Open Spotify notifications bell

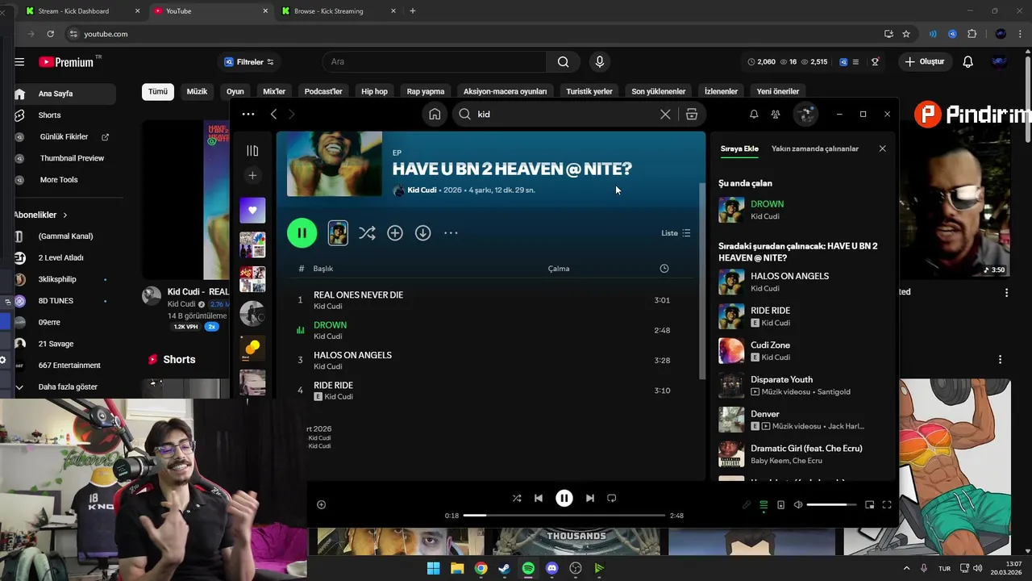[x=754, y=115]
